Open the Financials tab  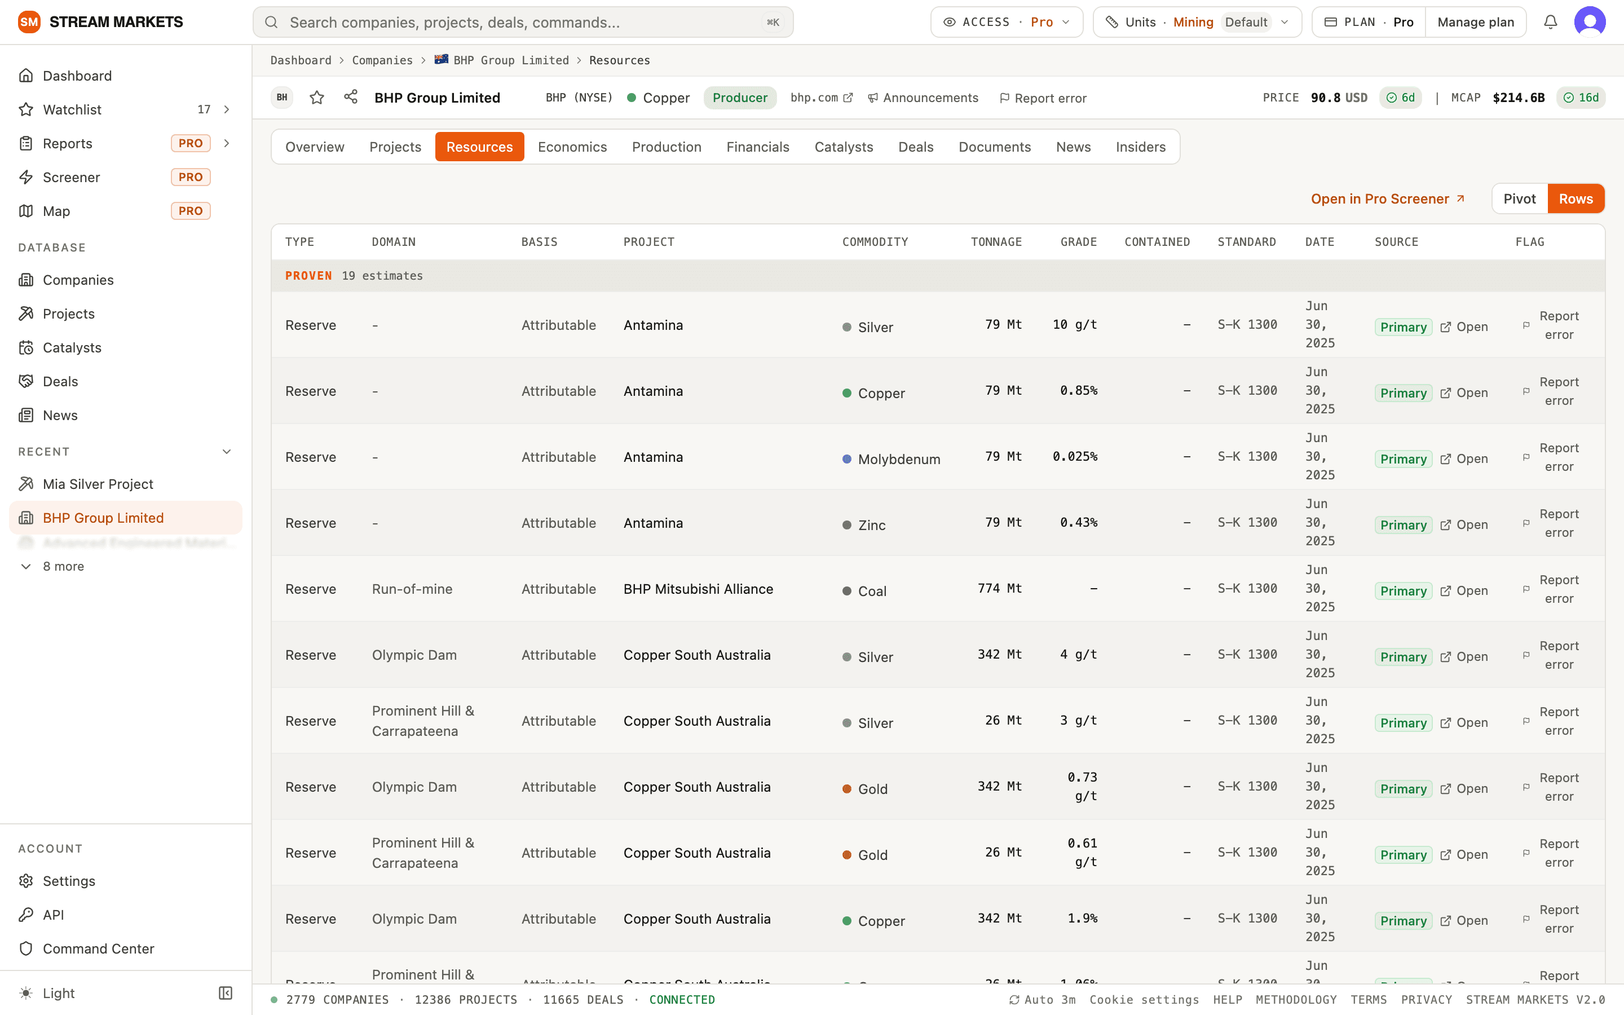tap(758, 147)
